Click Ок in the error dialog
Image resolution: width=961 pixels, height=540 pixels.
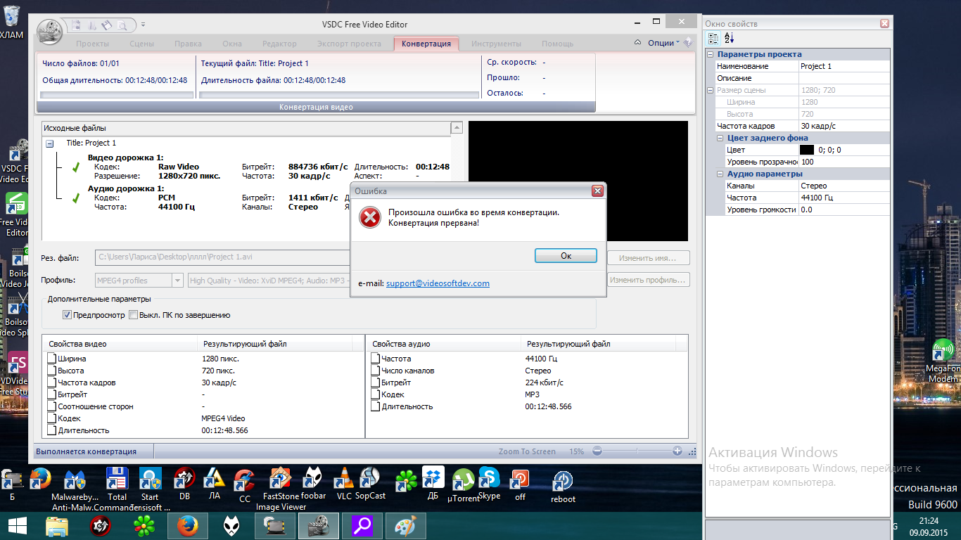566,256
